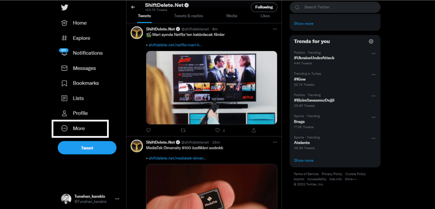Open account menu dots beside Tunahan_karakis
The height and width of the screenshot is (209, 435).
click(x=117, y=199)
